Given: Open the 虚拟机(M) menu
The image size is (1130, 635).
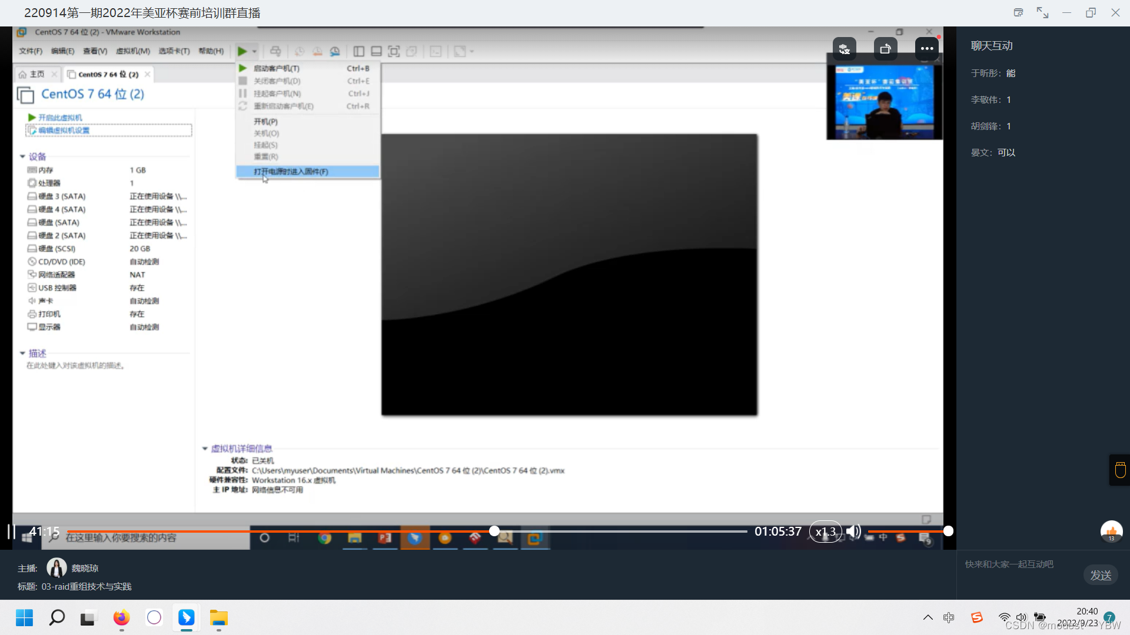Looking at the screenshot, I should point(132,51).
